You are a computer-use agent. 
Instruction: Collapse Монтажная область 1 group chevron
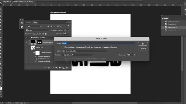29,38
